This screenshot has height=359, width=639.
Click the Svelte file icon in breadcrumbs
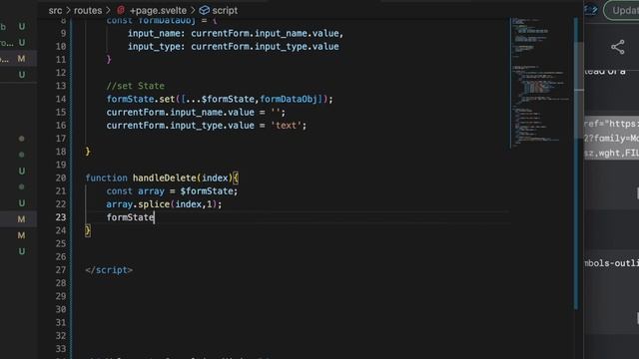[121, 10]
